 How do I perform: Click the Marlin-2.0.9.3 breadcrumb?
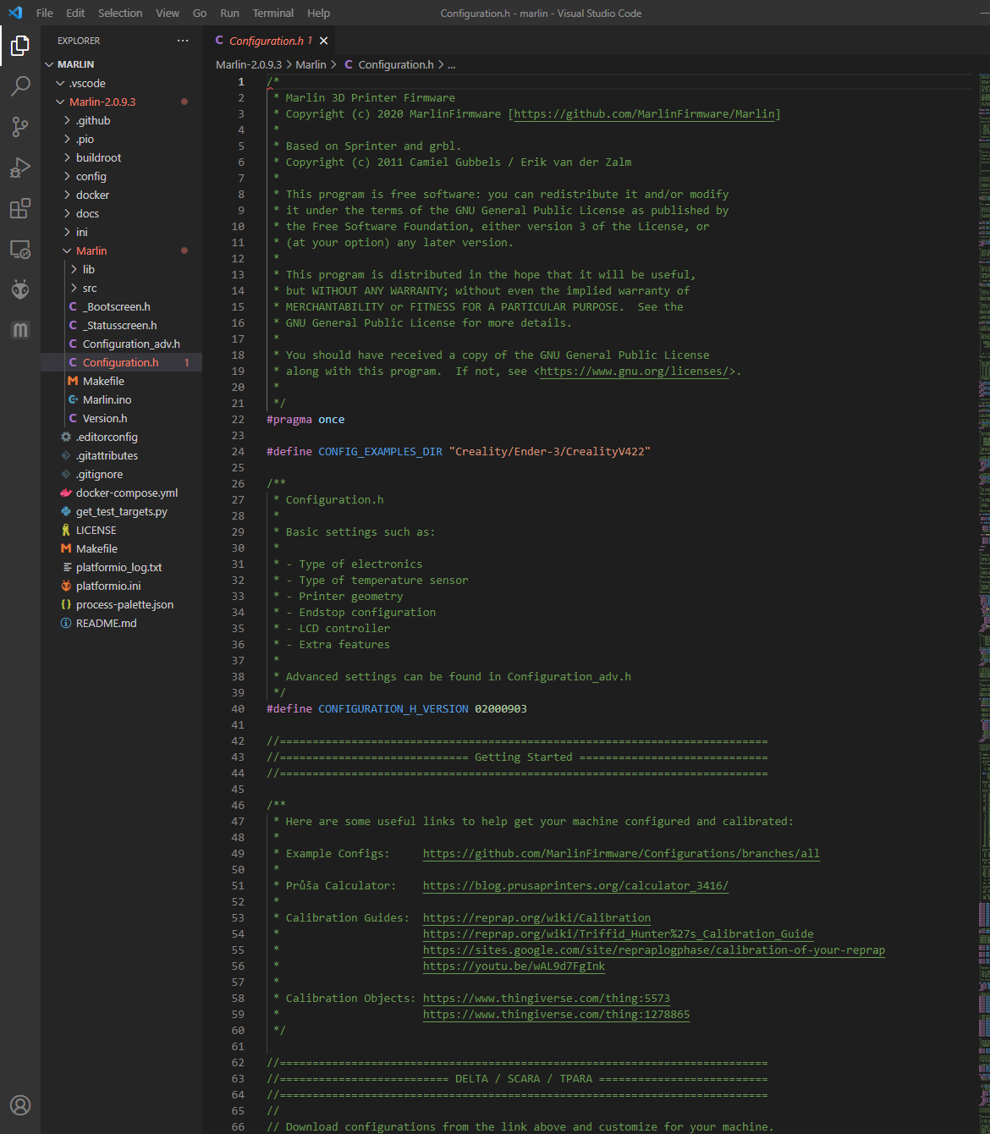point(249,64)
